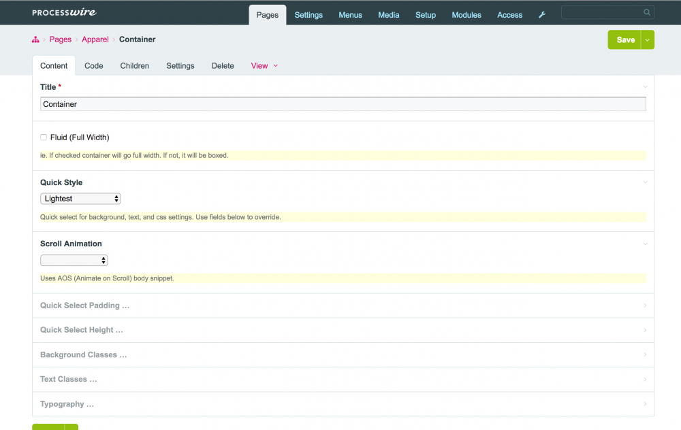Enable the Fluid (Full Width) checkbox
Viewport: 681px width, 430px height.
click(x=44, y=137)
